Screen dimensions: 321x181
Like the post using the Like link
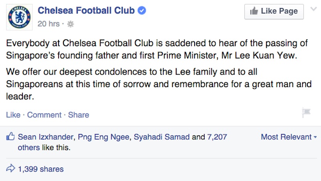point(13,115)
